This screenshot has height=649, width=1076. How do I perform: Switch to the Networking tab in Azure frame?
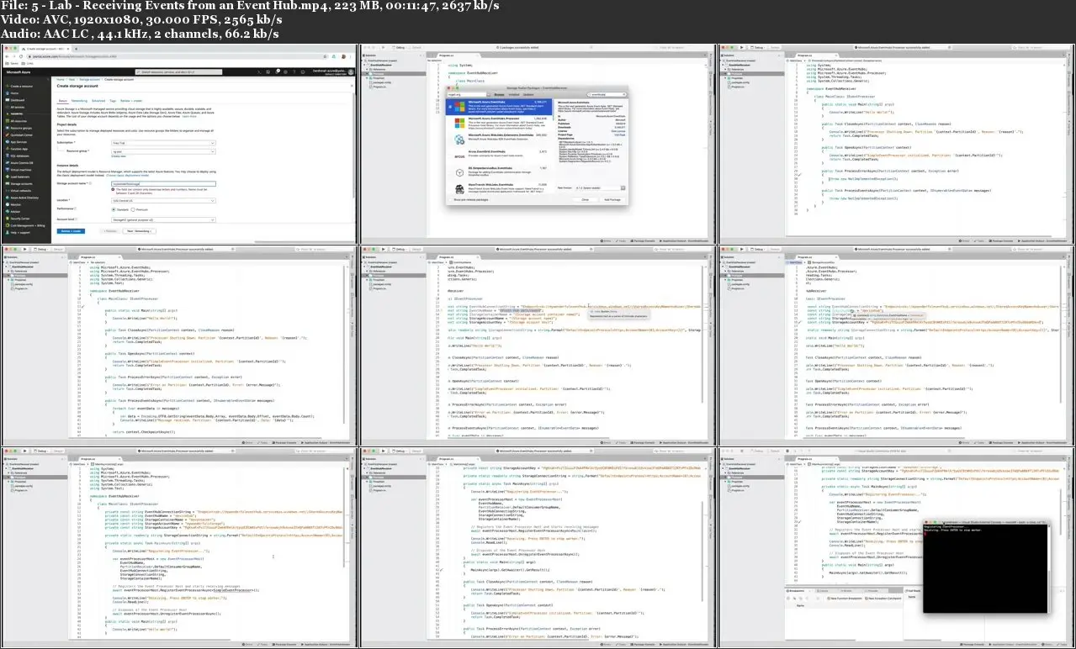(x=79, y=101)
